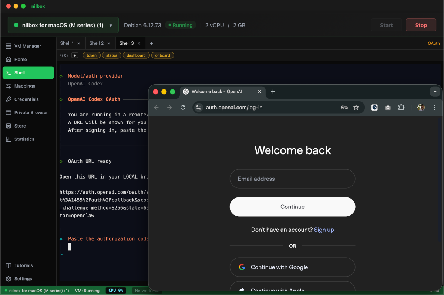Stop the running VM
Viewport: 444px width, 295px height.
coord(421,25)
